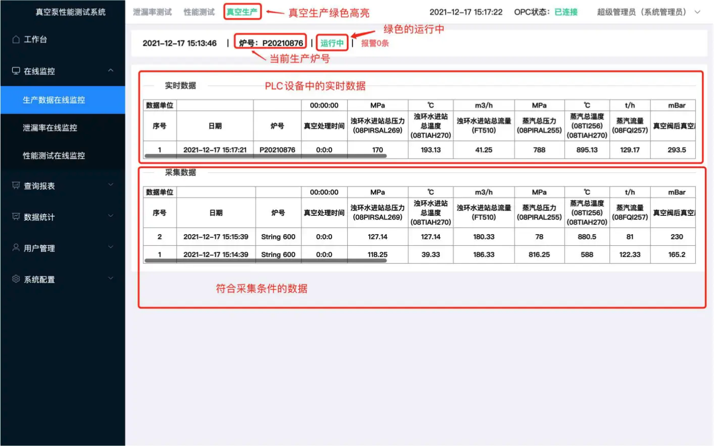The image size is (714, 446).
Task: Click the 报警0条 alarm link
Action: pyautogui.click(x=375, y=43)
